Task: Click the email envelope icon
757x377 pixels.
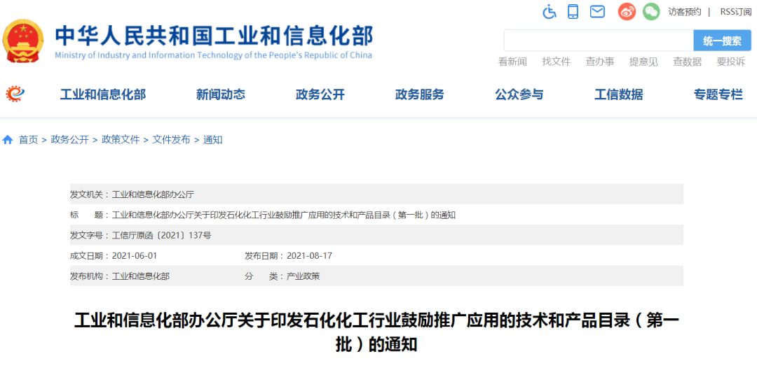Action: coord(598,12)
